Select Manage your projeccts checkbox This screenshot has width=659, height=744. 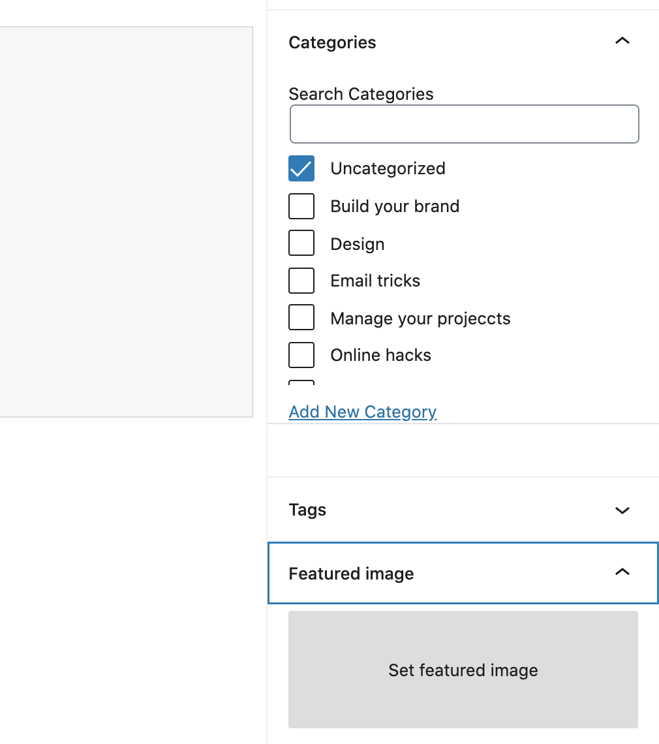point(301,317)
